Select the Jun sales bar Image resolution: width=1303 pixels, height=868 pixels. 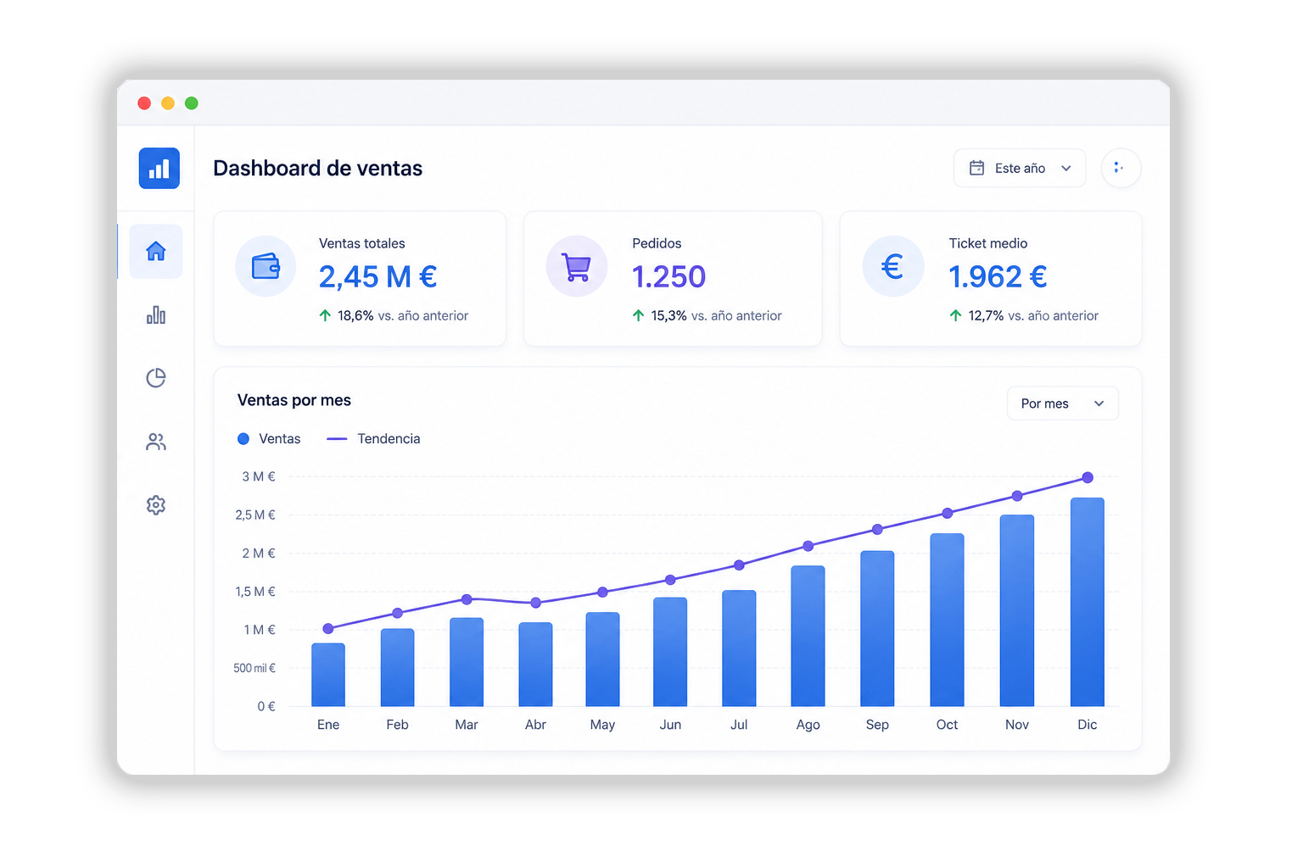click(x=670, y=652)
